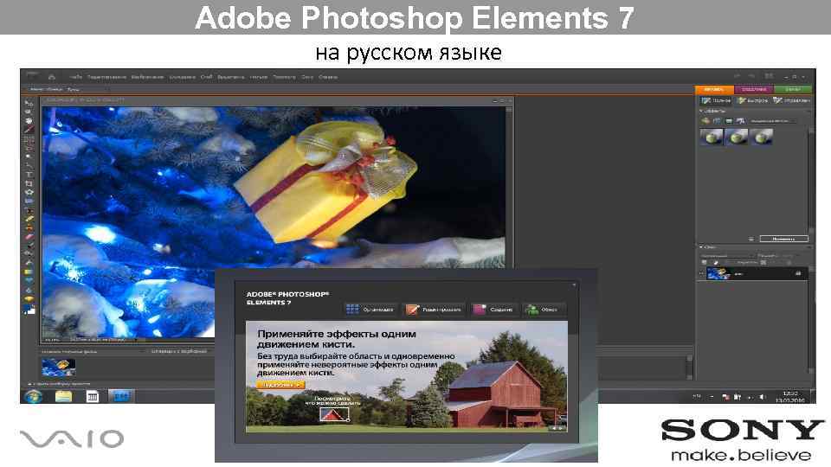Select the Magic Wand tool
This screenshot has width=831, height=467.
coord(29,157)
